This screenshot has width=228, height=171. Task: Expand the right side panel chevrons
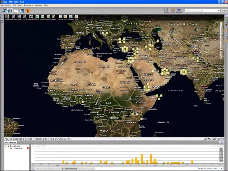tap(227, 16)
